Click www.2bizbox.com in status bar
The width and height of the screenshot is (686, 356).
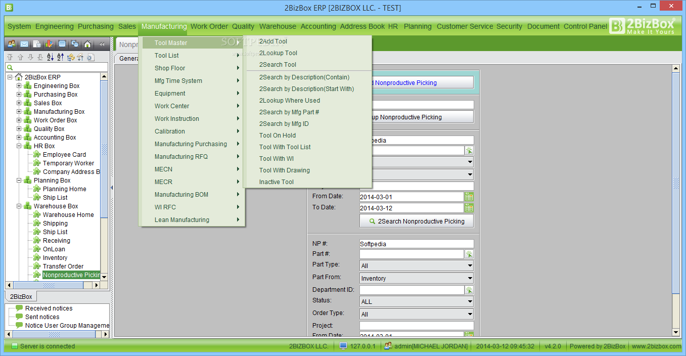[656, 346]
